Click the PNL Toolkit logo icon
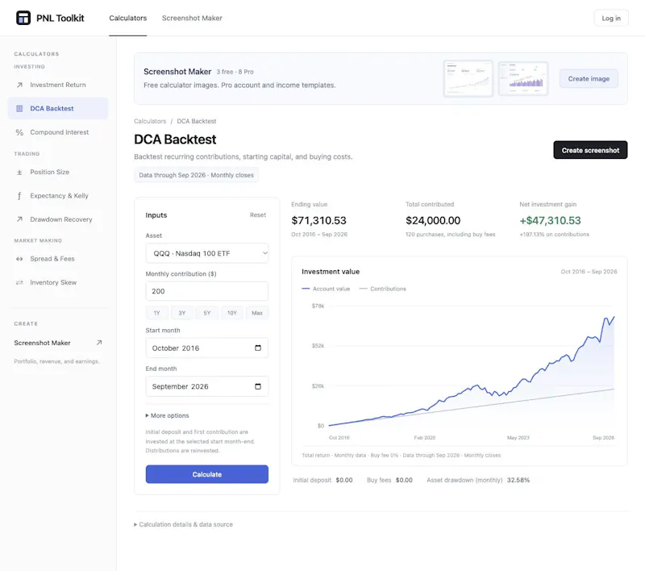The width and height of the screenshot is (645, 571). pos(23,18)
